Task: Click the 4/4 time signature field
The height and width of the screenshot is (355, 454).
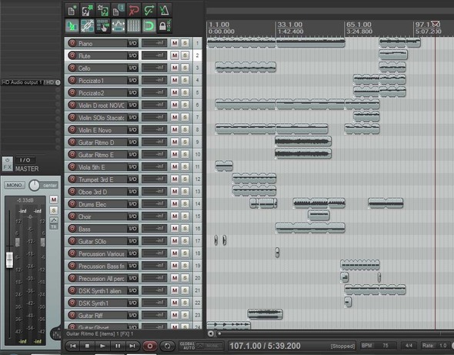Action: [409, 346]
